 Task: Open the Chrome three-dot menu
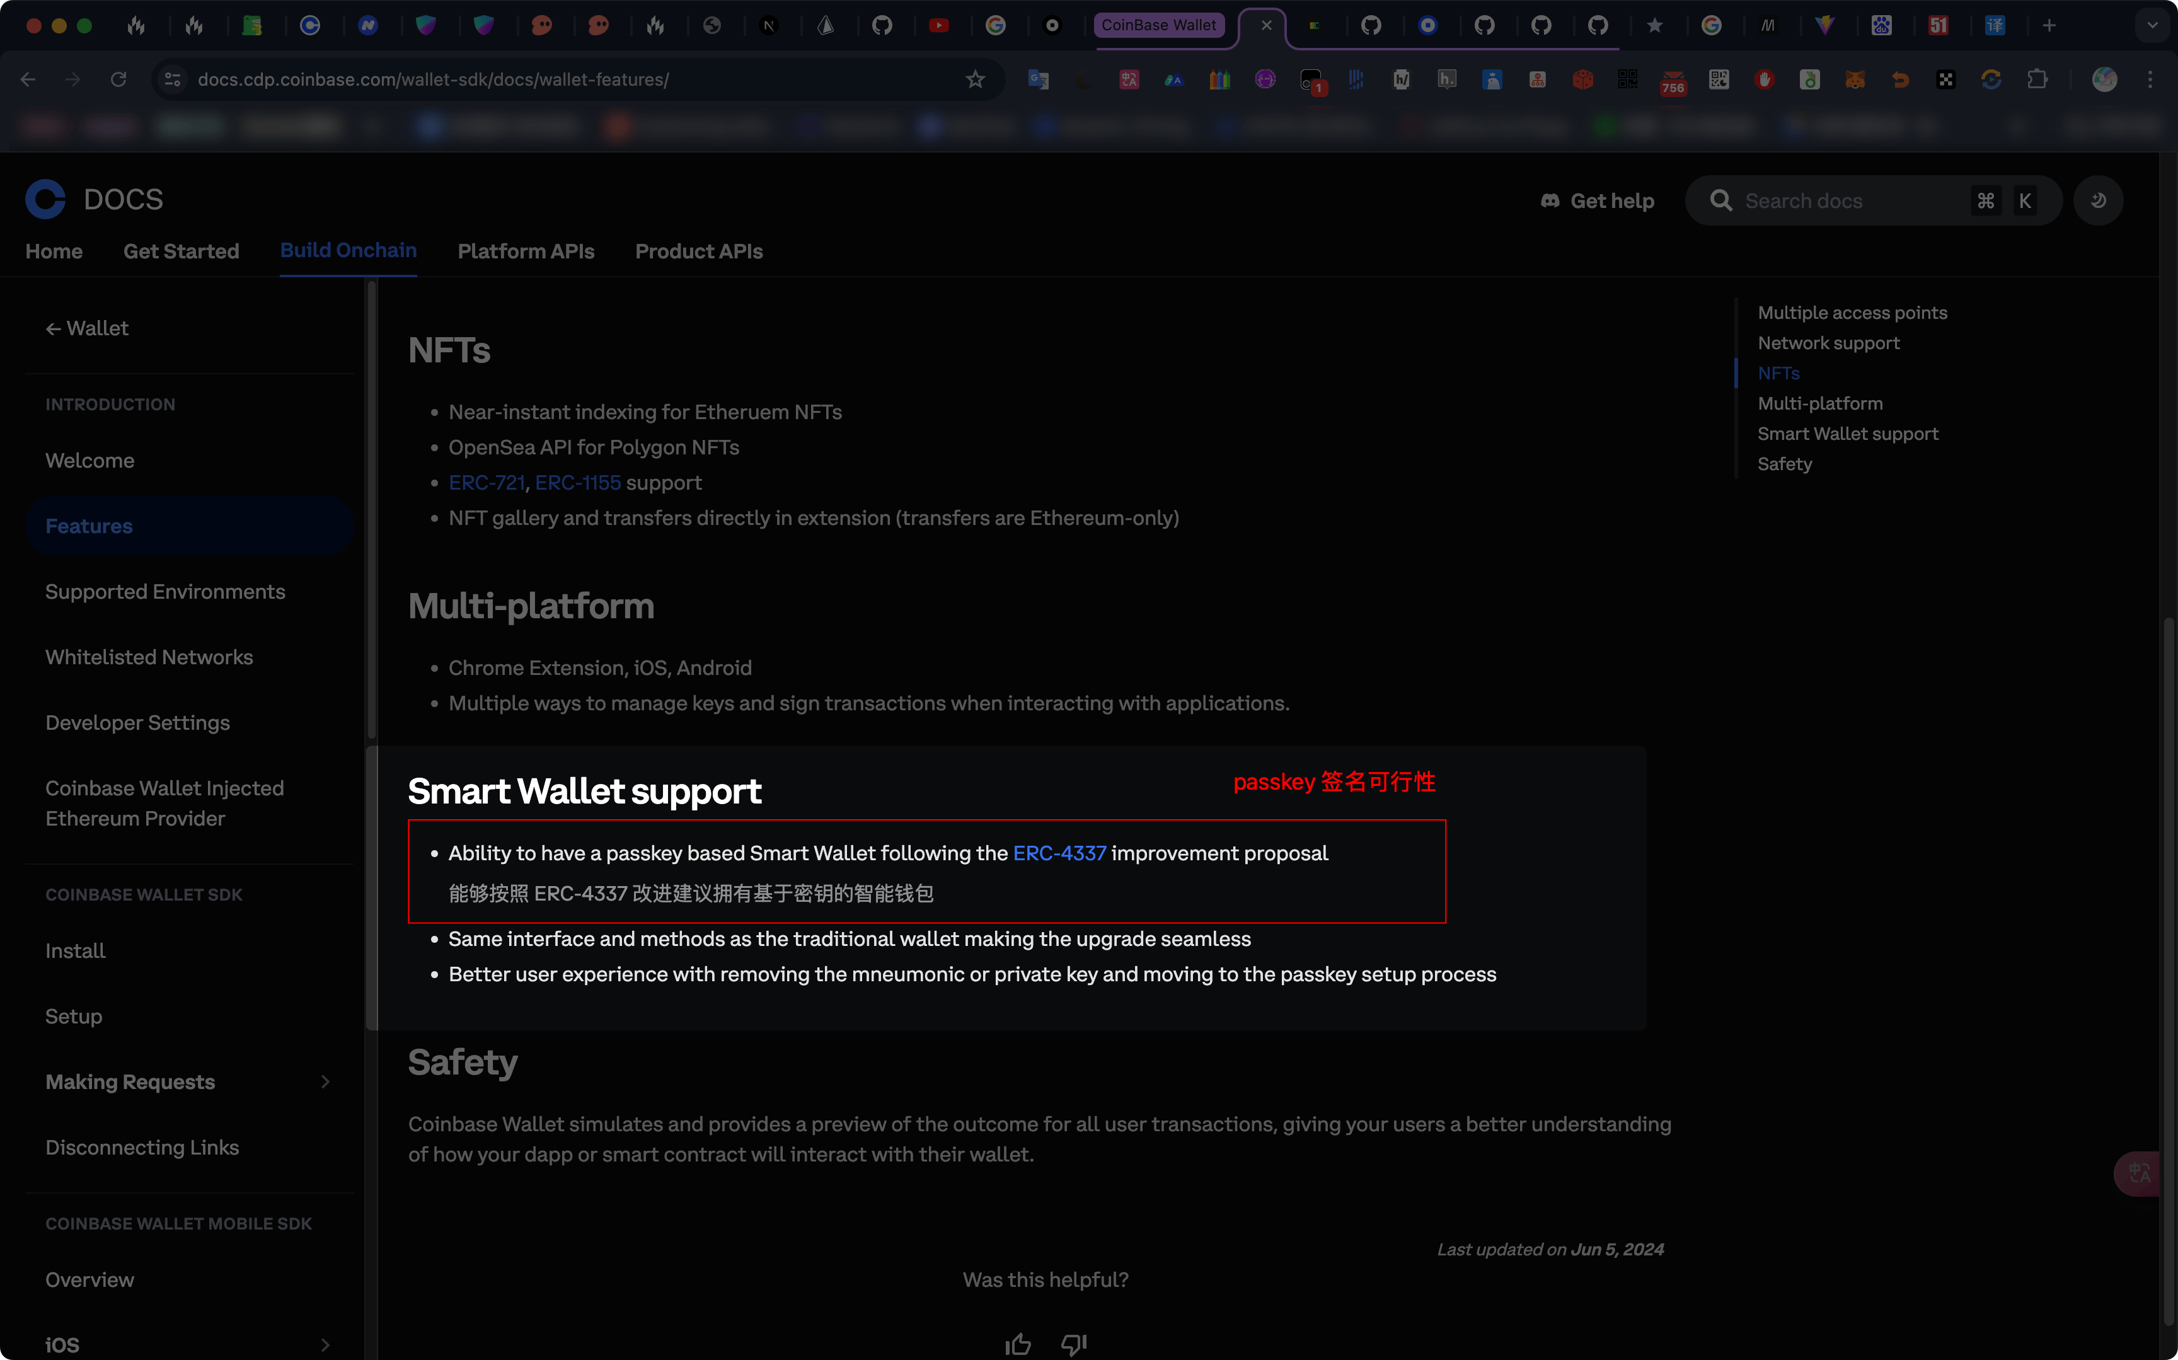(x=2150, y=79)
